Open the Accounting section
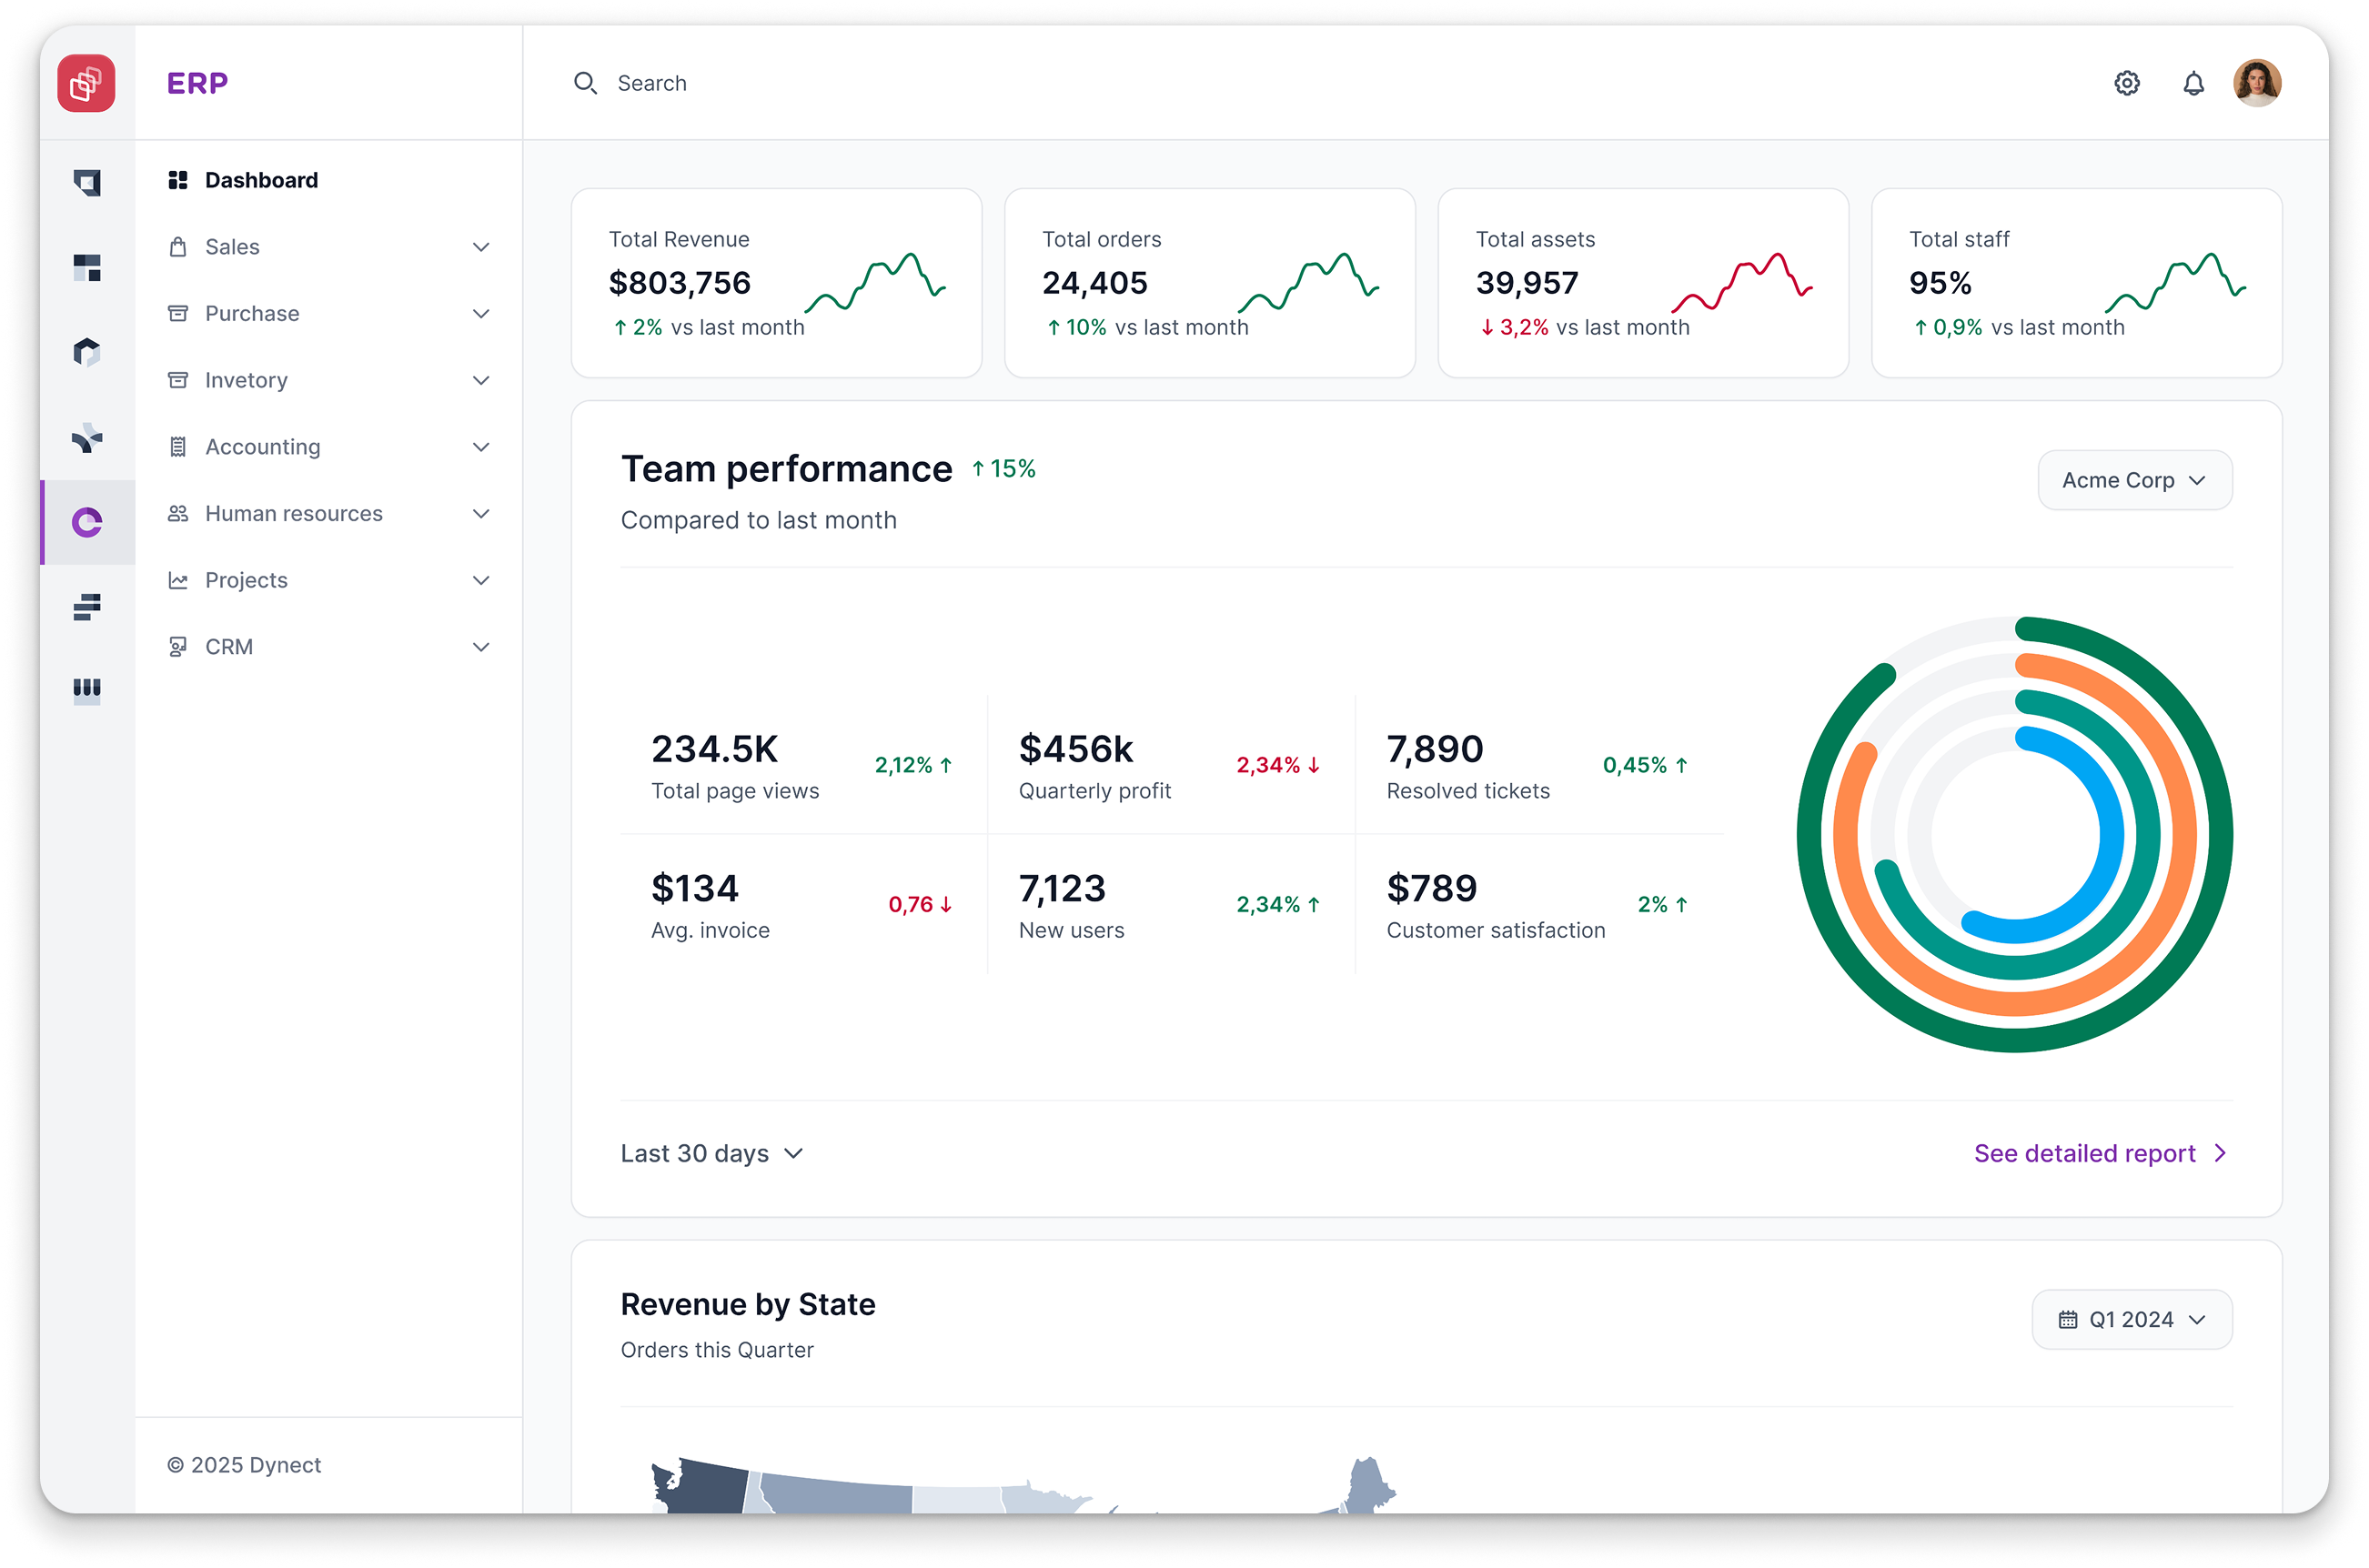 (262, 446)
